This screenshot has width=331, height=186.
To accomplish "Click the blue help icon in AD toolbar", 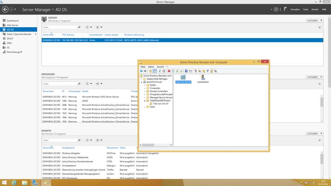I will (x=187, y=71).
